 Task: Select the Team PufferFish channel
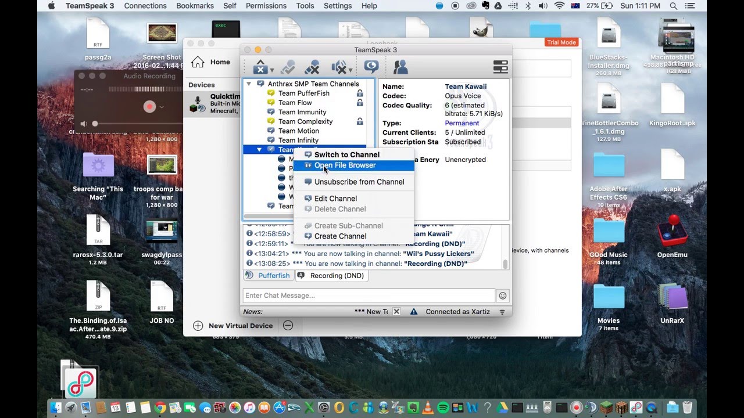pyautogui.click(x=303, y=93)
